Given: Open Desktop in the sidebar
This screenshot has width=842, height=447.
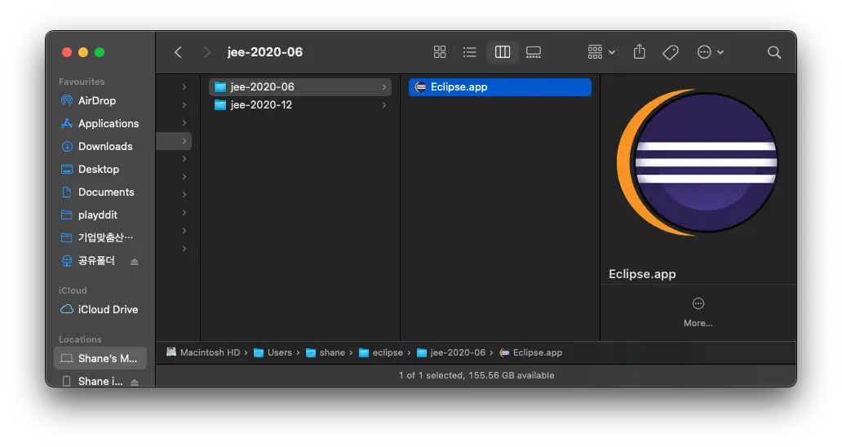Looking at the screenshot, I should [x=100, y=169].
